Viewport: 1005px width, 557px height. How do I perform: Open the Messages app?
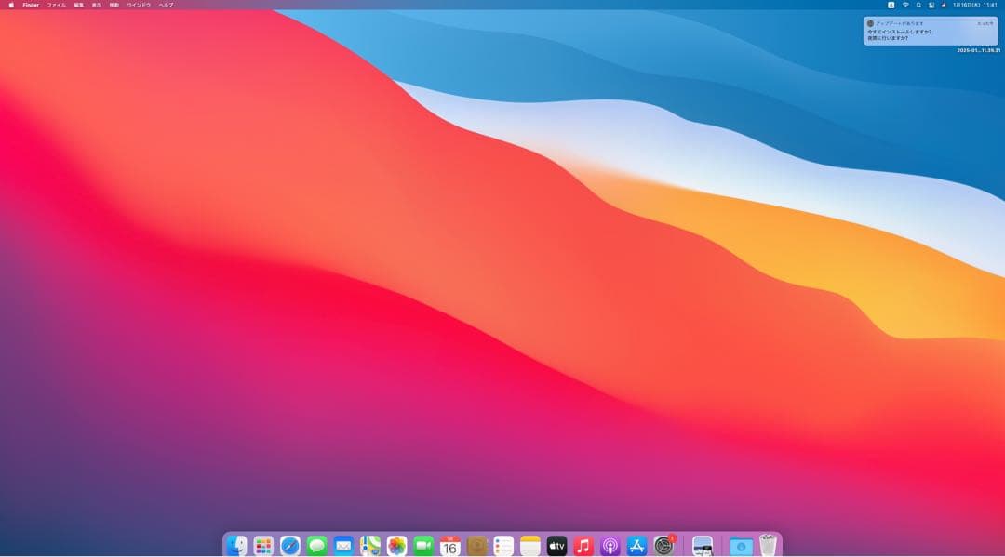tap(315, 547)
